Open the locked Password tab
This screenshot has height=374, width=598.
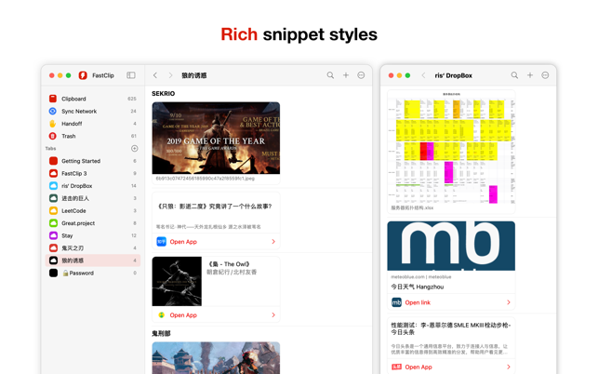coord(93,273)
